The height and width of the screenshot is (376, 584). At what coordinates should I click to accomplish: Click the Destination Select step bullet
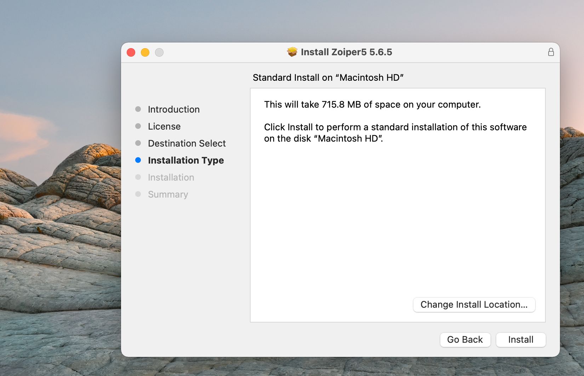pos(138,143)
